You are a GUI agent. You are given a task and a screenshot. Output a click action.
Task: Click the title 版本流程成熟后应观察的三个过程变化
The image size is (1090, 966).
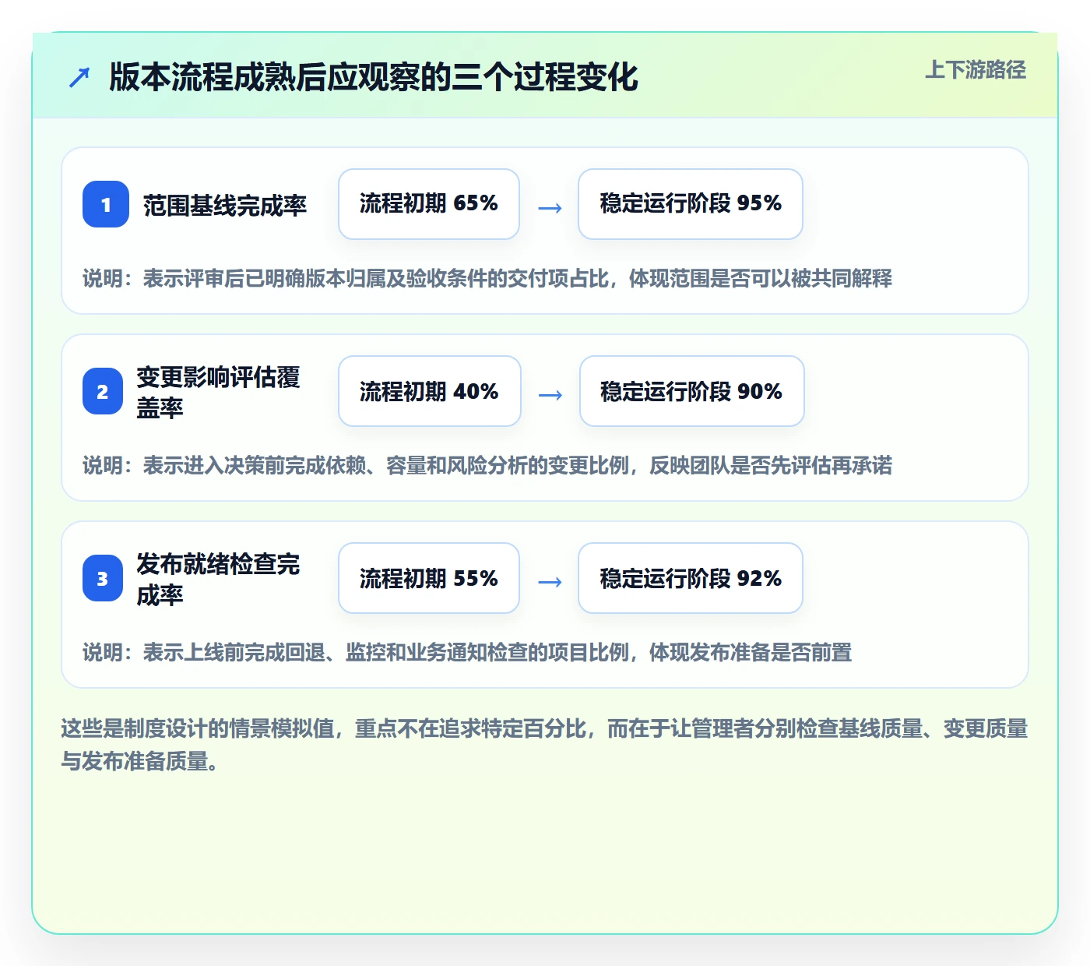click(x=374, y=77)
